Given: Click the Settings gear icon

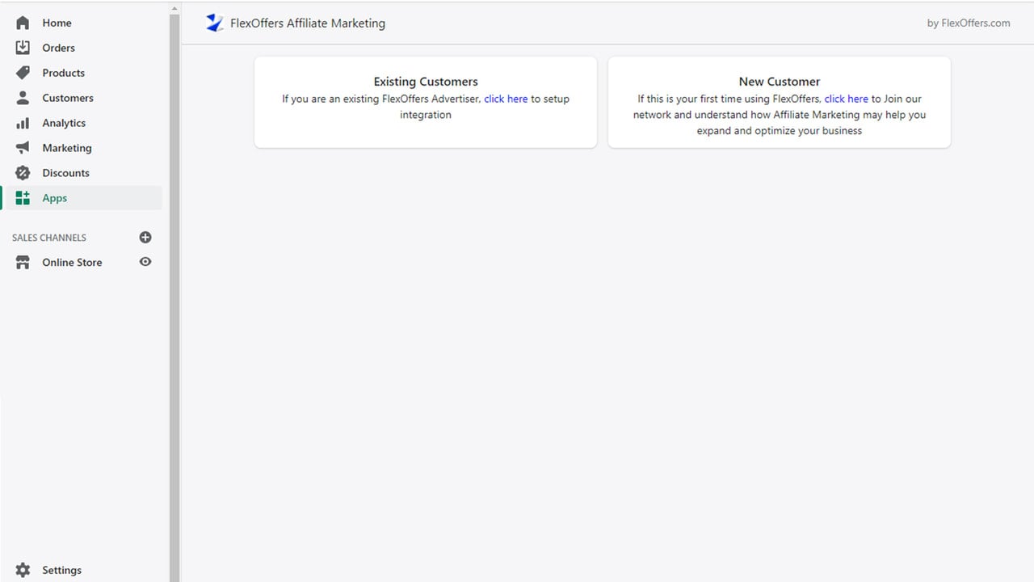Looking at the screenshot, I should 23,570.
